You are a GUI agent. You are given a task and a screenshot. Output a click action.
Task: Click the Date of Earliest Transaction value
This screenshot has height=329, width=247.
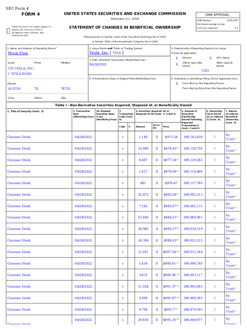(98, 64)
